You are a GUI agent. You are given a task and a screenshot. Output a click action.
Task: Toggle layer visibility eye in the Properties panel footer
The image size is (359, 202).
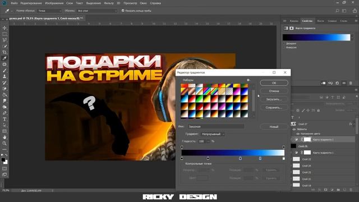(344, 83)
